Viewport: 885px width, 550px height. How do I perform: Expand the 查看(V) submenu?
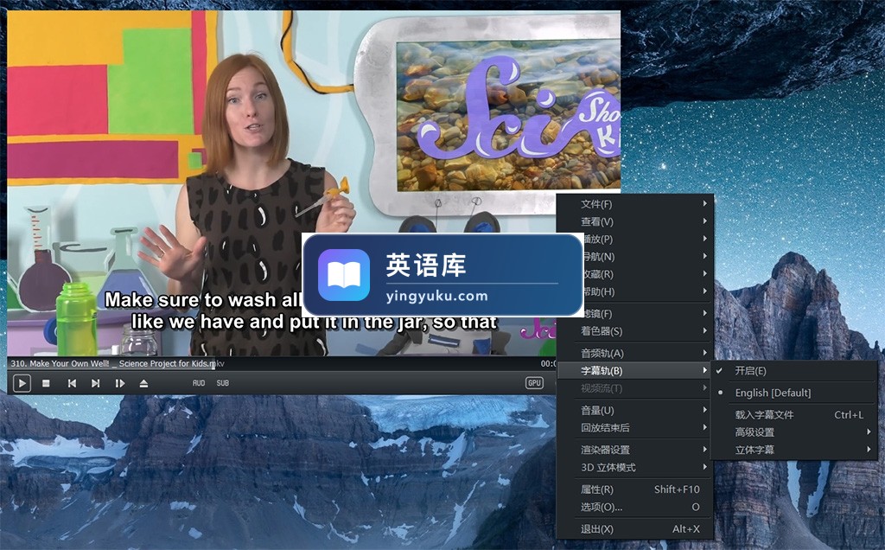tap(635, 221)
